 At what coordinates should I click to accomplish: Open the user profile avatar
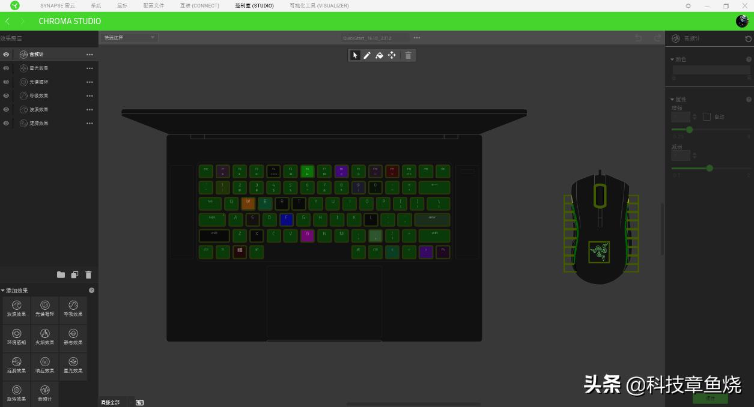[x=742, y=21]
